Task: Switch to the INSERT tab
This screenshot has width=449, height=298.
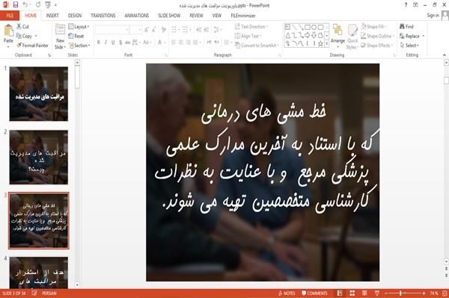Action: click(52, 16)
